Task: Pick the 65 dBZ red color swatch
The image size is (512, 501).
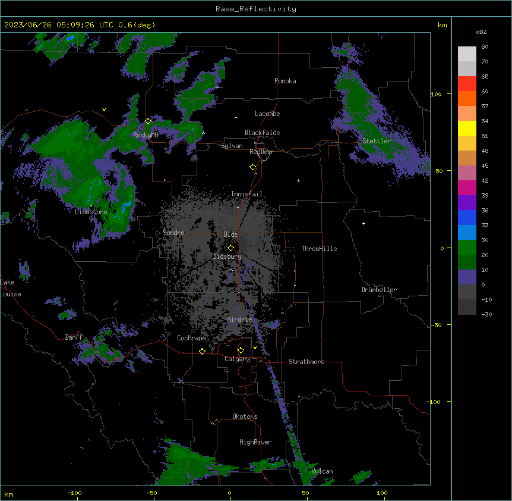Action: (x=467, y=84)
